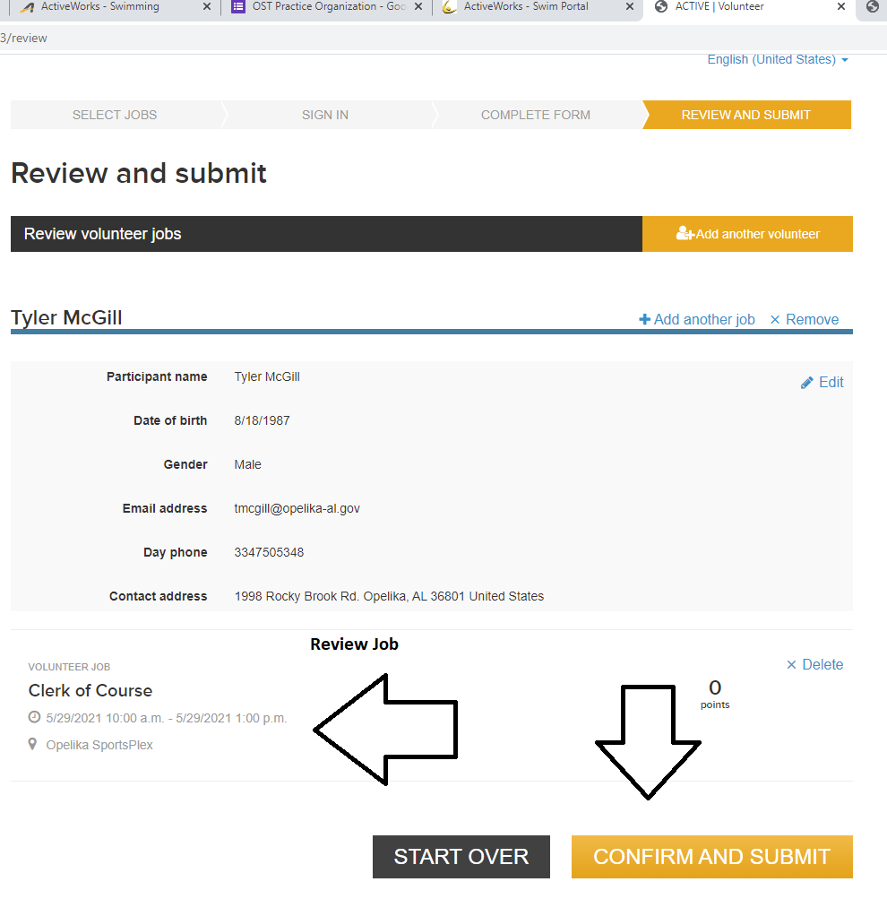
Task: Click the Delete X icon for the job
Action: click(x=791, y=665)
